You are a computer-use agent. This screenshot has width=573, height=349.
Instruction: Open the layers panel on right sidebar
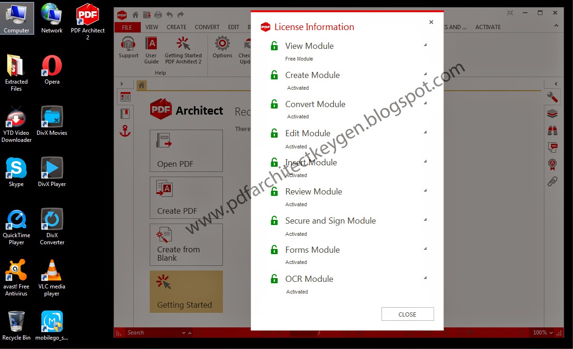(552, 114)
